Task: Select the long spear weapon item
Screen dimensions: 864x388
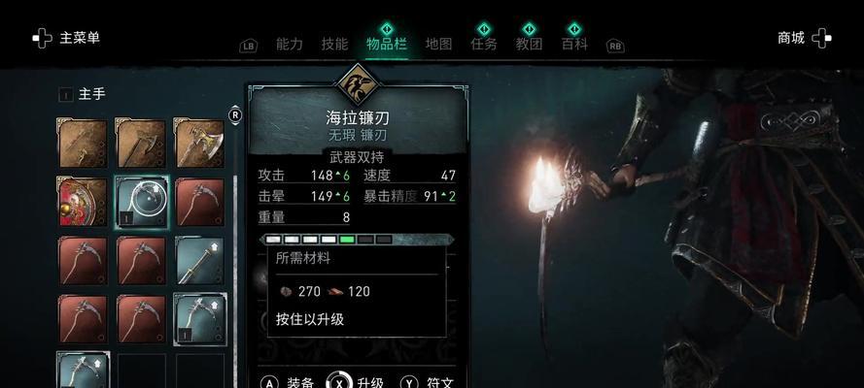Action: (x=200, y=261)
